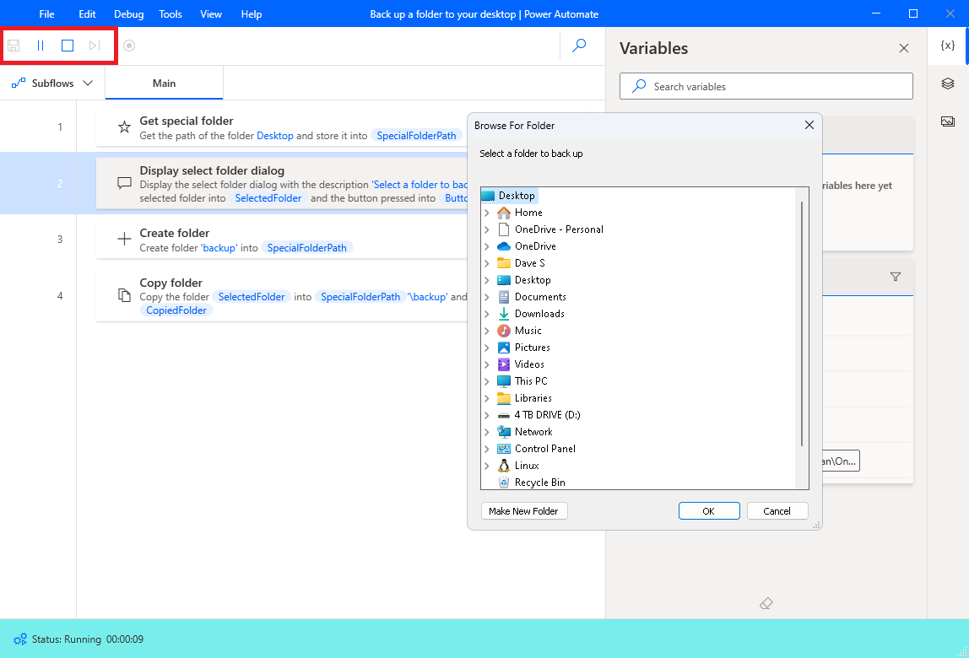This screenshot has height=658, width=969.
Task: Click the SpecialFolderPath variable in action 1
Action: [x=416, y=136]
